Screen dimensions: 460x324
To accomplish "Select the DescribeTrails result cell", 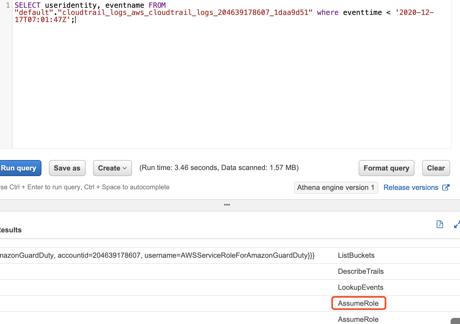I will click(361, 271).
